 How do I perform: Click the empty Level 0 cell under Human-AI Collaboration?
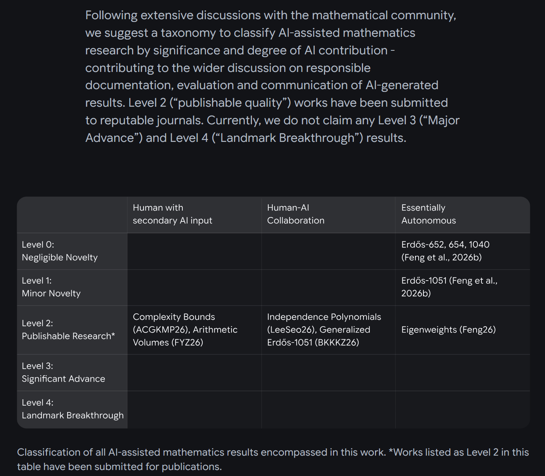(328, 251)
